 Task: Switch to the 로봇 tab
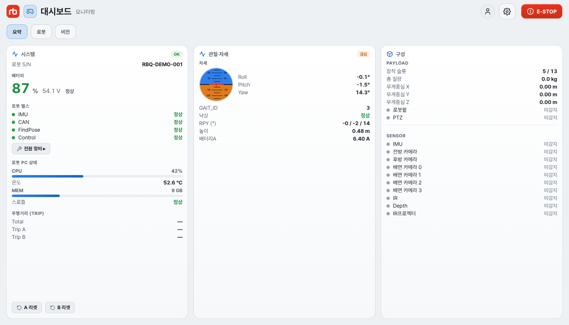pos(41,32)
